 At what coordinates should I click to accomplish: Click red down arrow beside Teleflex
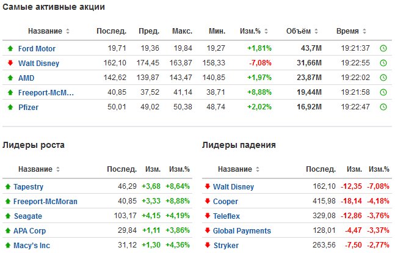pos(208,216)
